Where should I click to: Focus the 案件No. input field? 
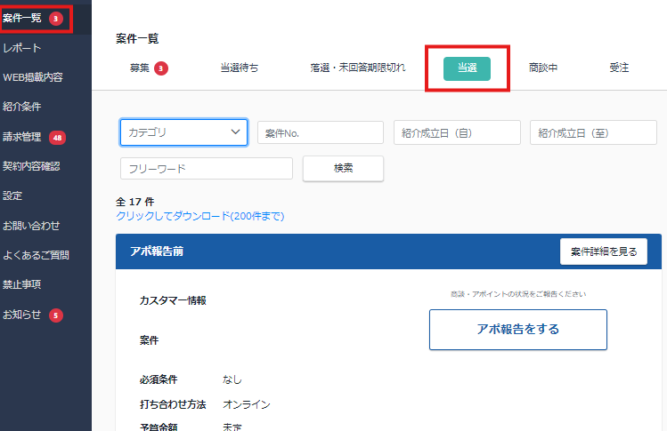coord(321,132)
